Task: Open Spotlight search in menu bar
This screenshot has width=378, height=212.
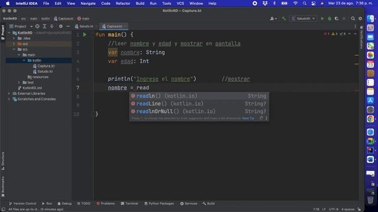Action: [x=305, y=4]
